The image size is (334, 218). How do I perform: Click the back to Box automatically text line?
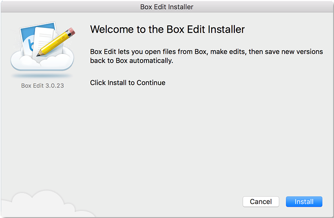coord(131,61)
